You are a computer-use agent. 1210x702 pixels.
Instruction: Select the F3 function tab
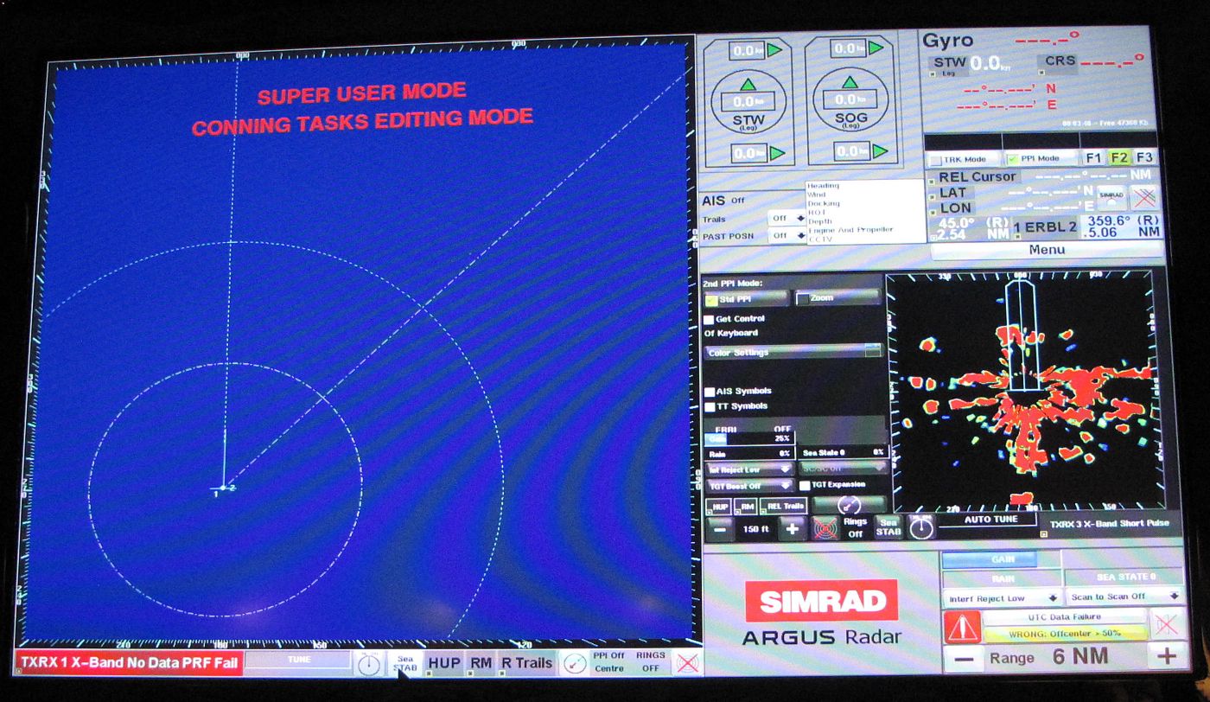click(1144, 157)
